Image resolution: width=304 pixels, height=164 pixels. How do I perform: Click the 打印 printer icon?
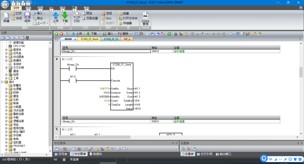coord(77,15)
